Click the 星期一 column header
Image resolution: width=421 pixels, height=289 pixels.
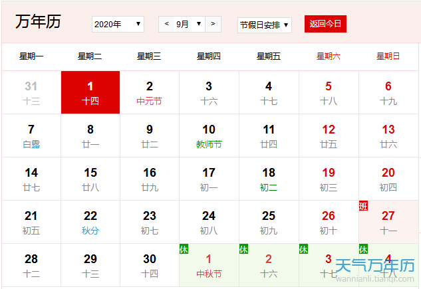[31, 56]
